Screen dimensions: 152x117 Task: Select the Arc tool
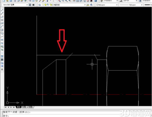point(2,27)
